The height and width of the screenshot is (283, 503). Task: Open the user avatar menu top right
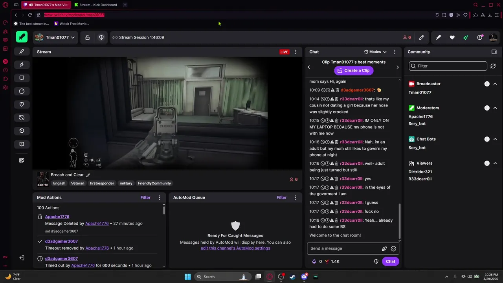493,37
